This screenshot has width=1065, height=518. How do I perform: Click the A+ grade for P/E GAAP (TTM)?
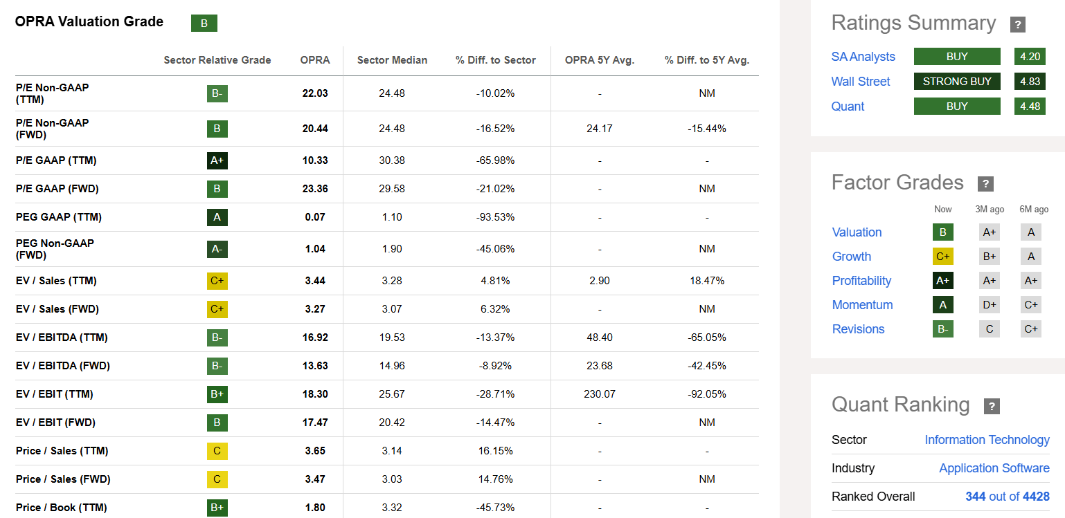pos(217,160)
